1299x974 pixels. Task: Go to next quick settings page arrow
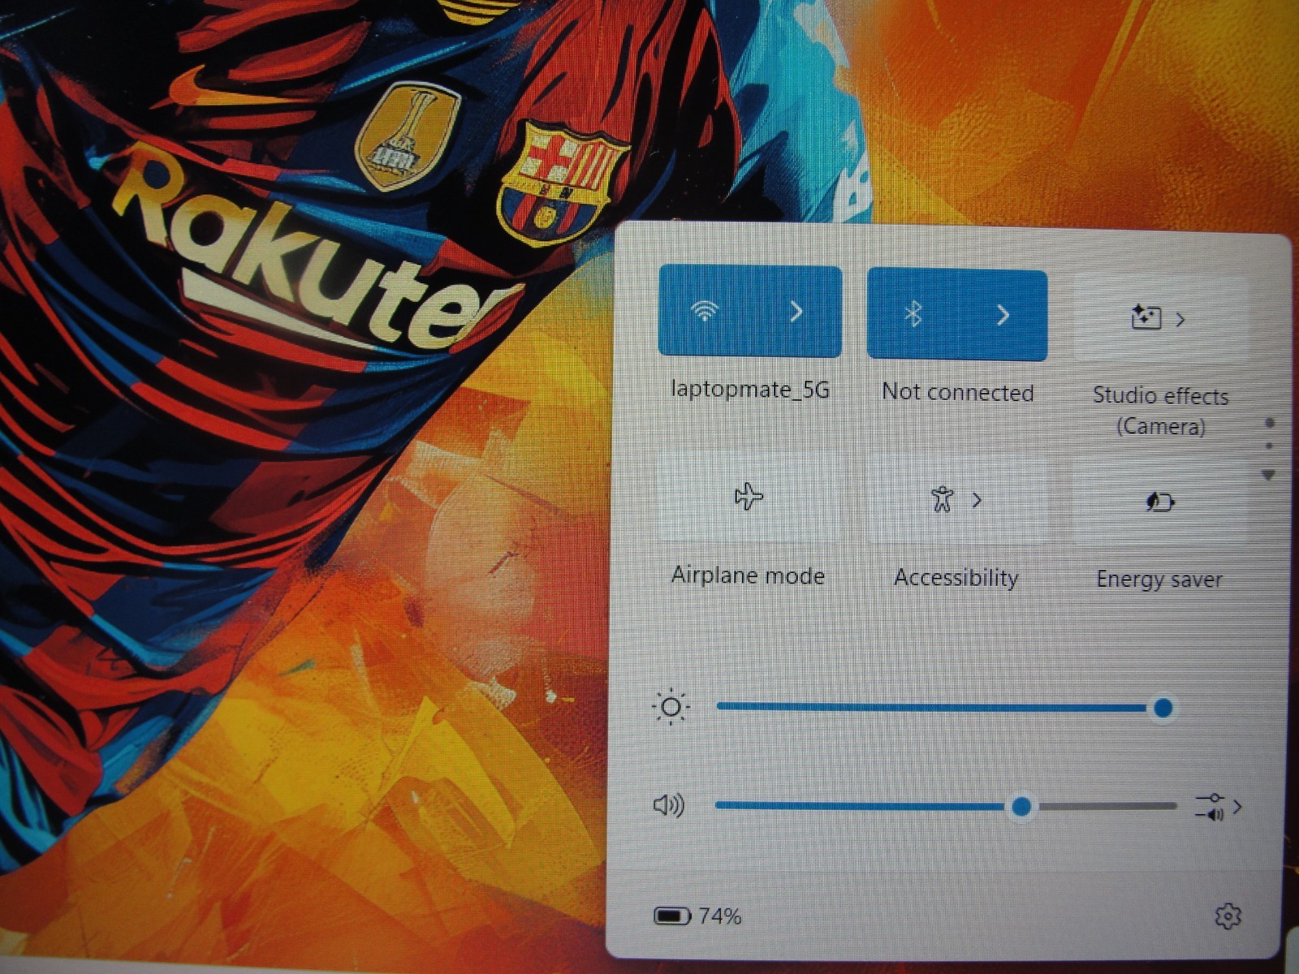pos(1269,475)
